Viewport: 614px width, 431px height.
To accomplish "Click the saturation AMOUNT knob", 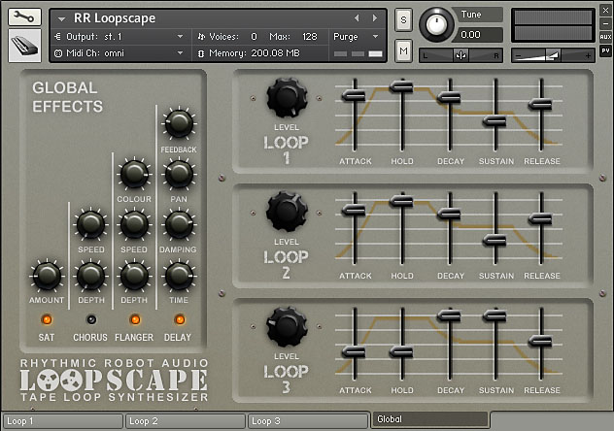I will 47,276.
